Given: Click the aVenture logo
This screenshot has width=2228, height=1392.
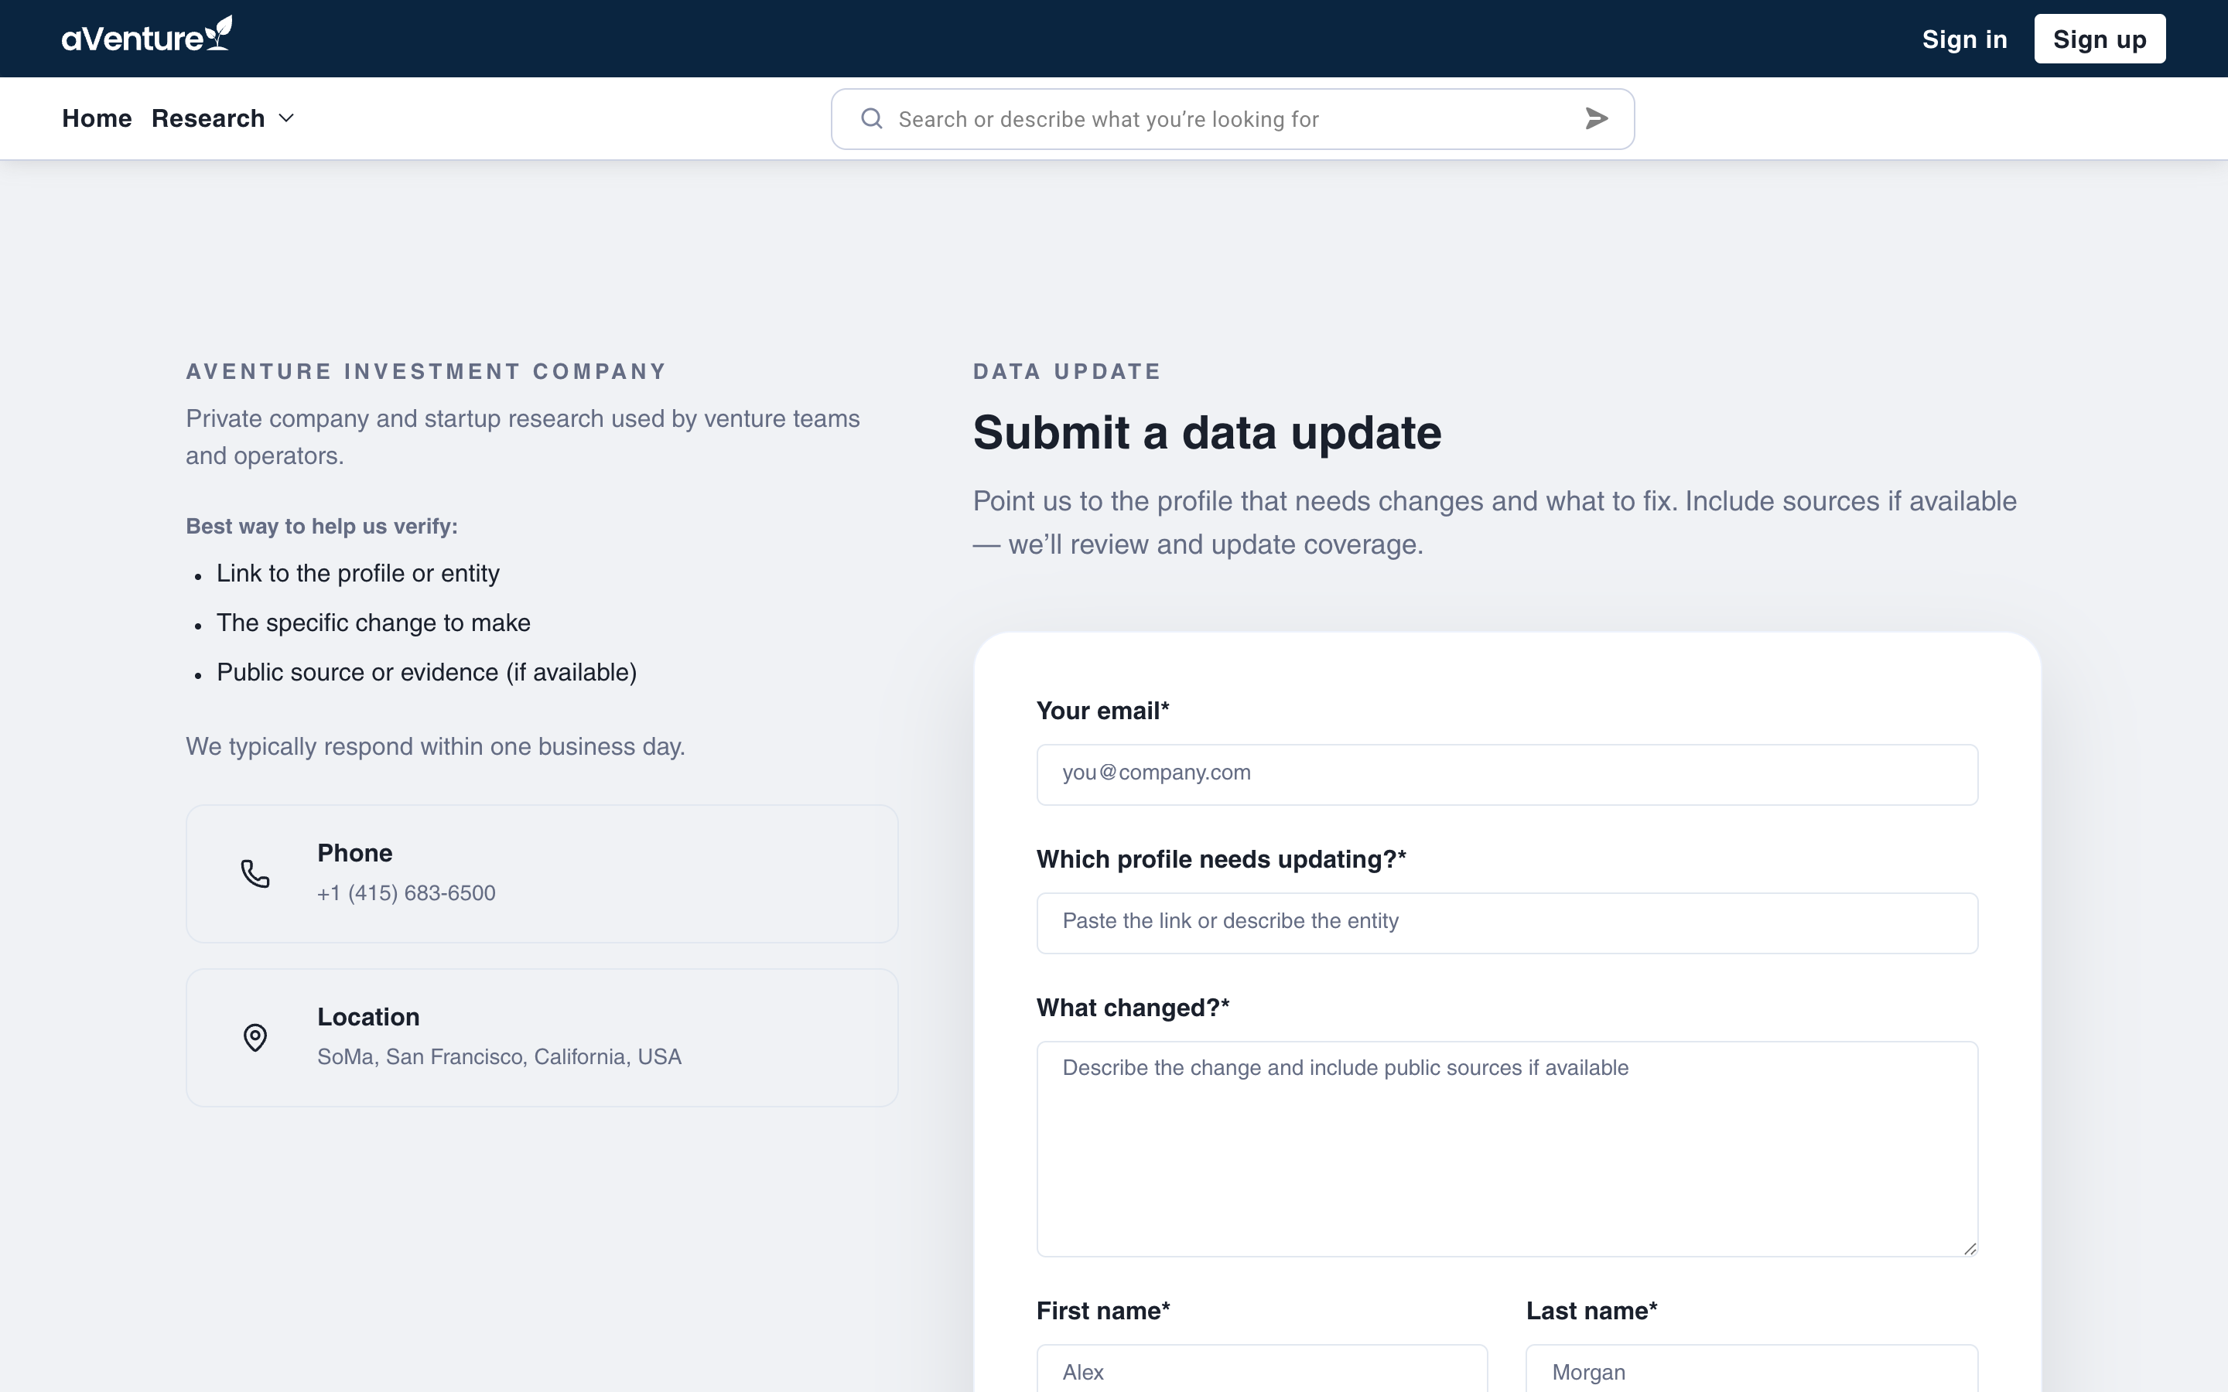Looking at the screenshot, I should coord(146,35).
